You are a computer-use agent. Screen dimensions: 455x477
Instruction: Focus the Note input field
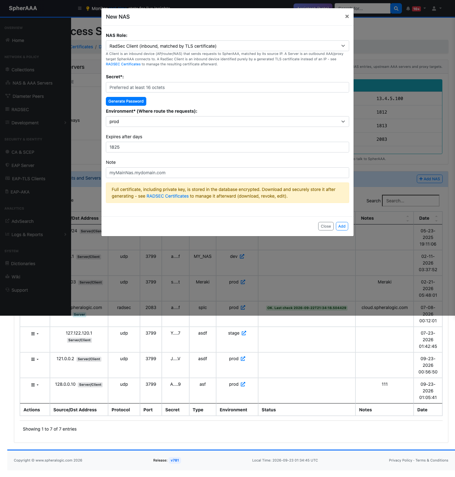tap(227, 173)
